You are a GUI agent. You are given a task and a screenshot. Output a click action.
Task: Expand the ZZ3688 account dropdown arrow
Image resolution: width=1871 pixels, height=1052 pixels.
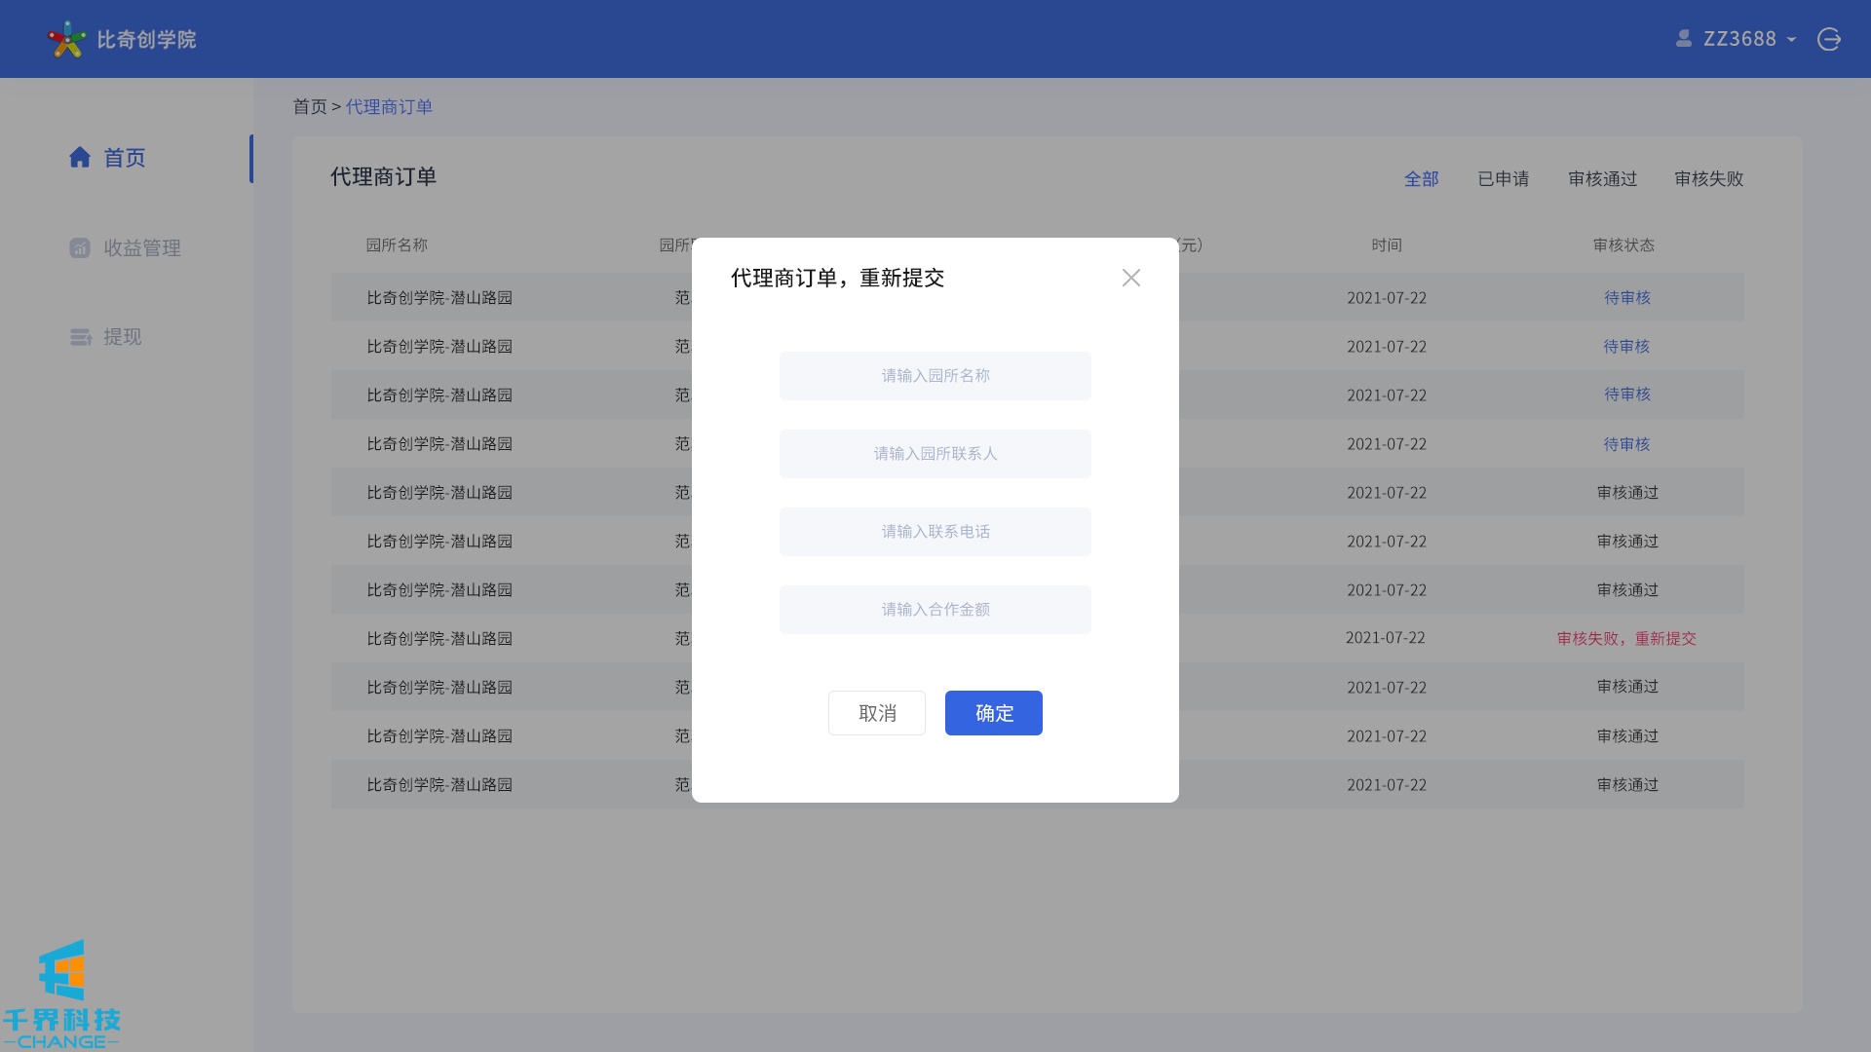coord(1791,40)
